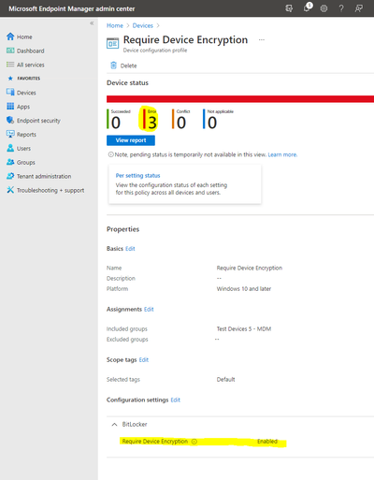Screen dimensions: 374x480
Task: Open the ellipsis more options next to title
Action: (x=262, y=39)
